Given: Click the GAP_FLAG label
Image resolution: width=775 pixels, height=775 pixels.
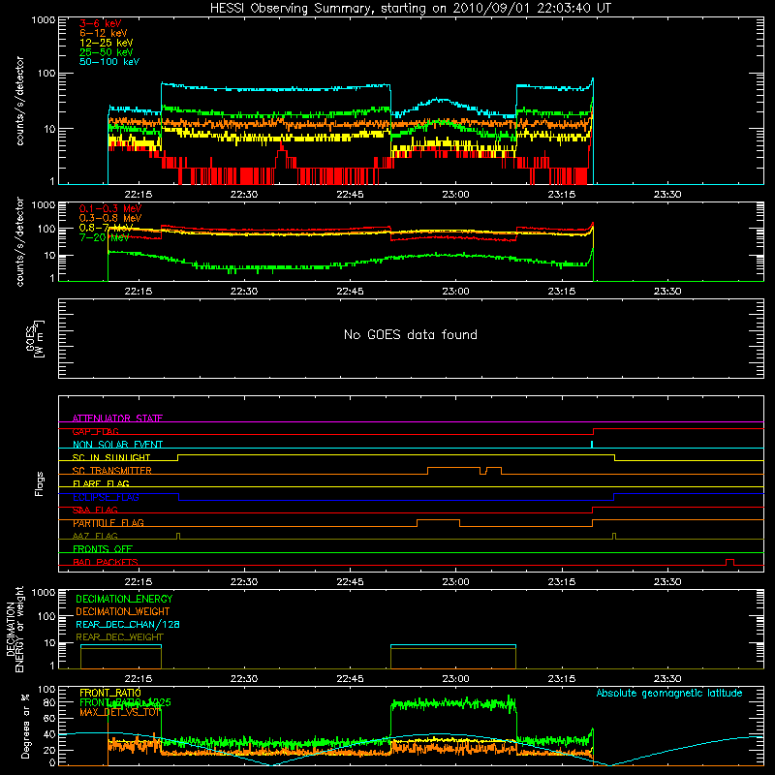Looking at the screenshot, I should pos(95,431).
